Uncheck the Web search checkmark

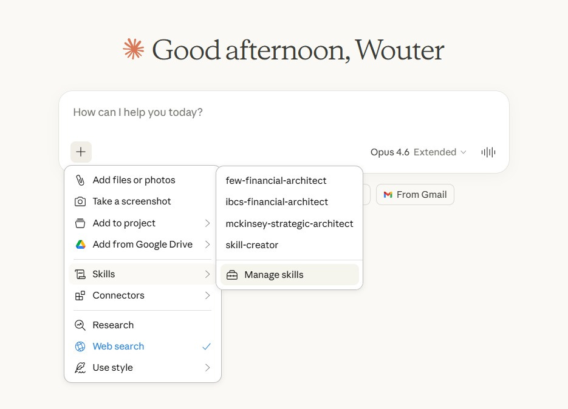(x=207, y=346)
